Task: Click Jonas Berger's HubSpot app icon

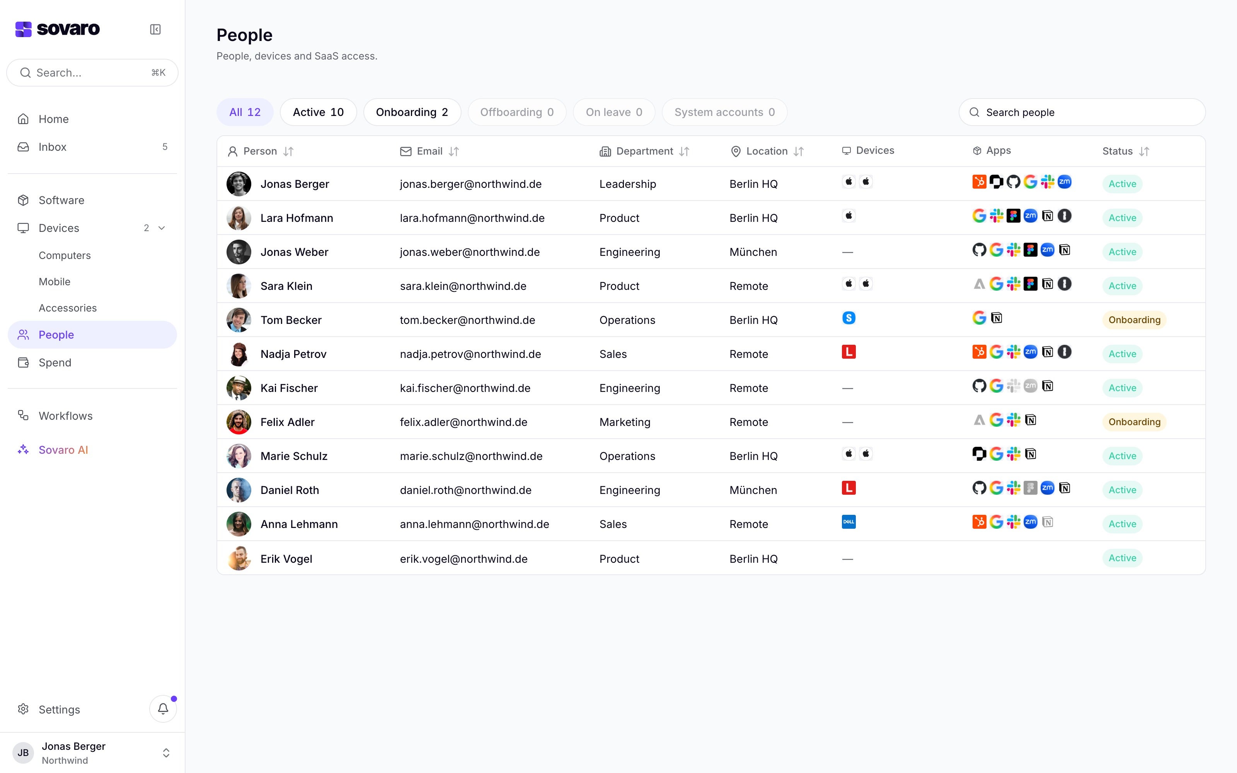Action: click(979, 182)
